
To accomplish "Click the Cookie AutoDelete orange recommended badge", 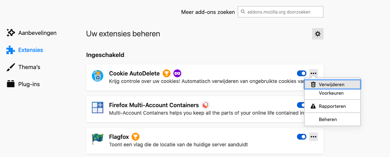I will pos(167,73).
